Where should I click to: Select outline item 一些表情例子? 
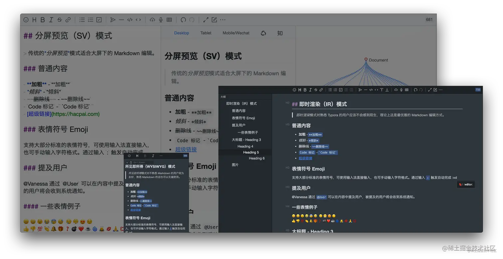coord(248,132)
